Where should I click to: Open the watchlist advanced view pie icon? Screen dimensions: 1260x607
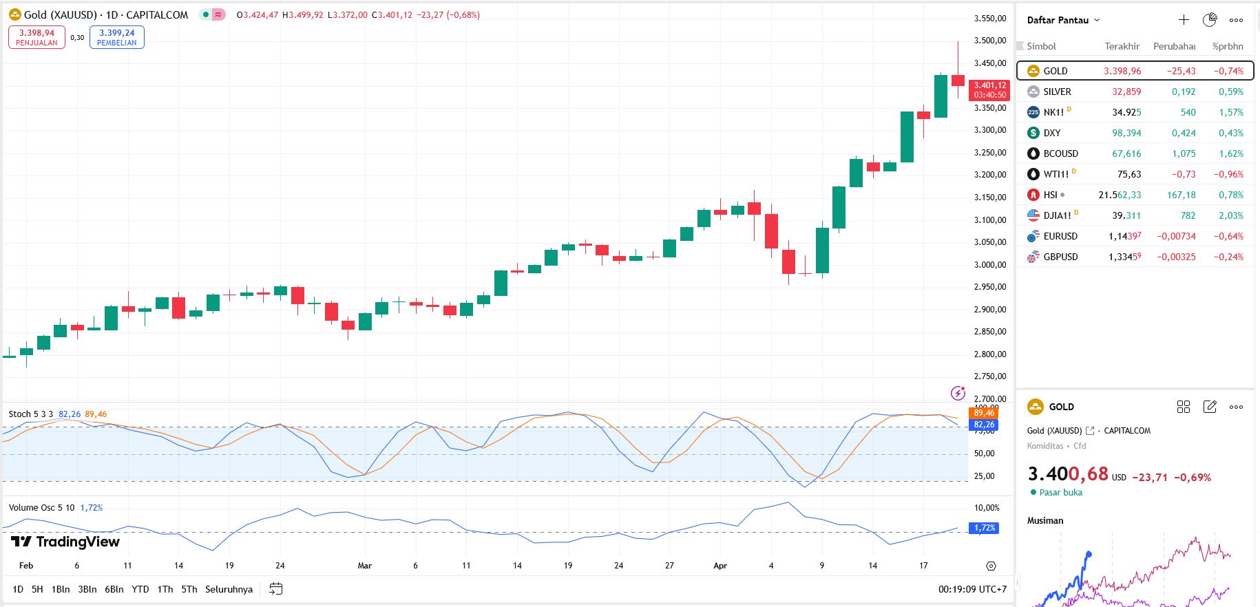[x=1210, y=20]
